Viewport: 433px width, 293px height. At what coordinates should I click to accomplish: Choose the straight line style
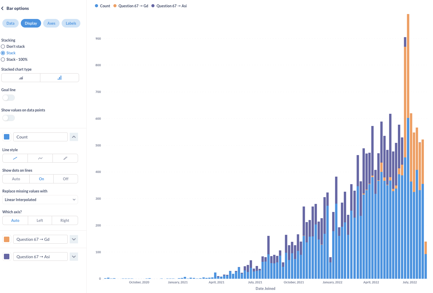tap(15, 158)
